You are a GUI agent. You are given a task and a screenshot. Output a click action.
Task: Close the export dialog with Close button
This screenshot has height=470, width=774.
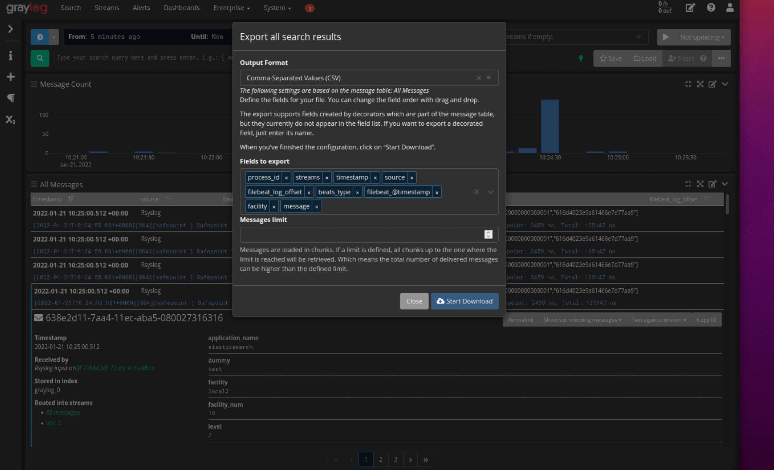(x=414, y=301)
